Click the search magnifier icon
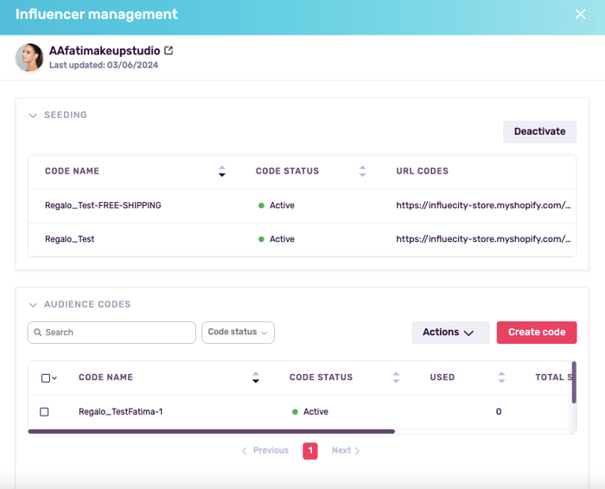Viewport: 605px width, 489px height. point(37,333)
